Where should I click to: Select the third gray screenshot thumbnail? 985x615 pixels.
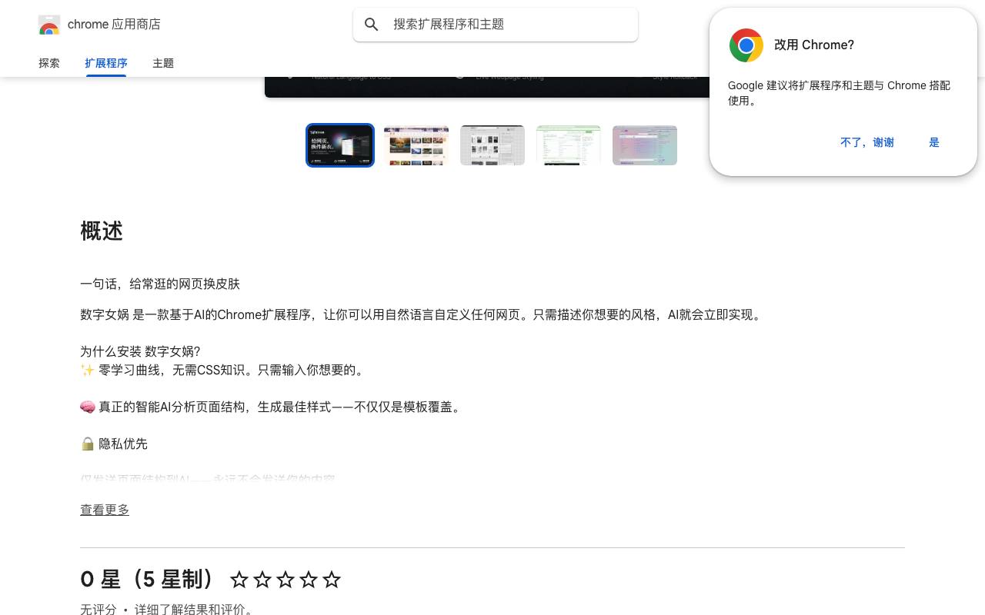(x=492, y=145)
